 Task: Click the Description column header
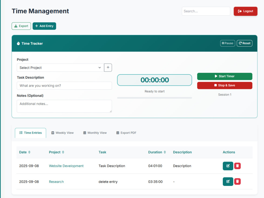[182, 152]
